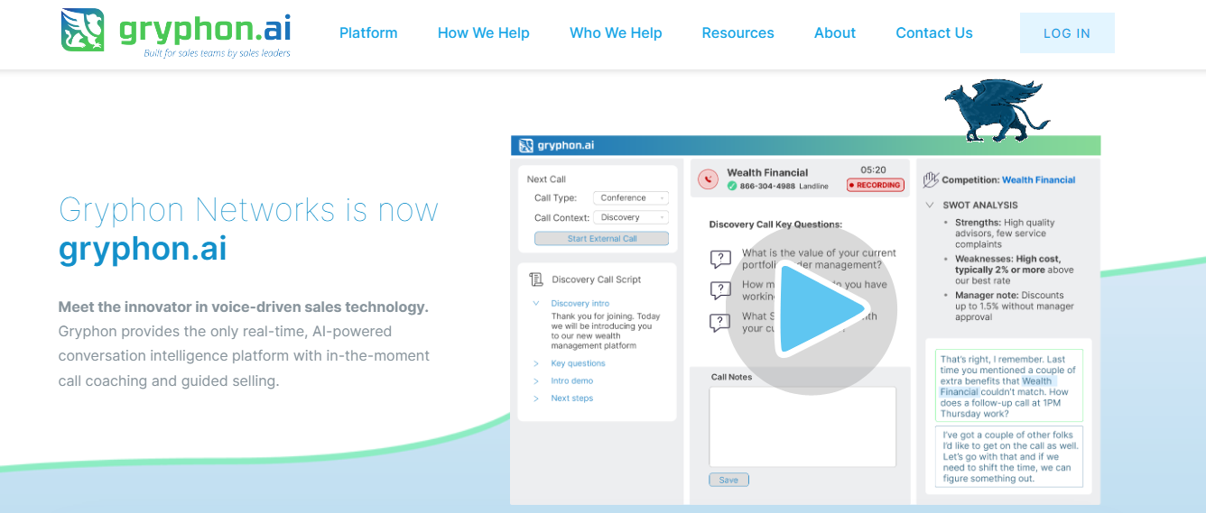This screenshot has height=513, width=1206.
Task: Click the Competition hand icon
Action: 931,179
